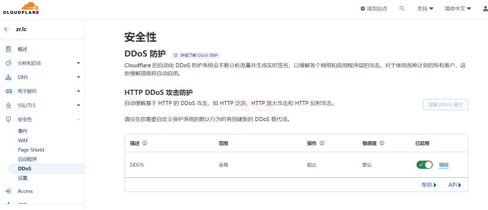This screenshot has height=210, width=488.
Task: Open the 简体中文 language dropdown
Action: point(458,9)
